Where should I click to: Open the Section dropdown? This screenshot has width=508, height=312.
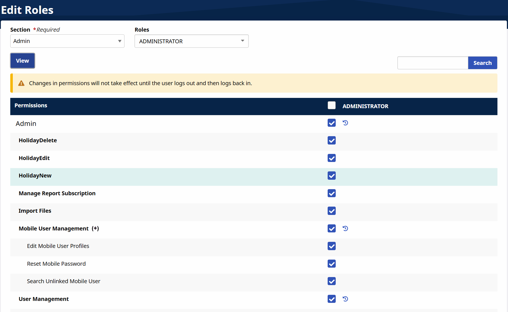click(67, 41)
